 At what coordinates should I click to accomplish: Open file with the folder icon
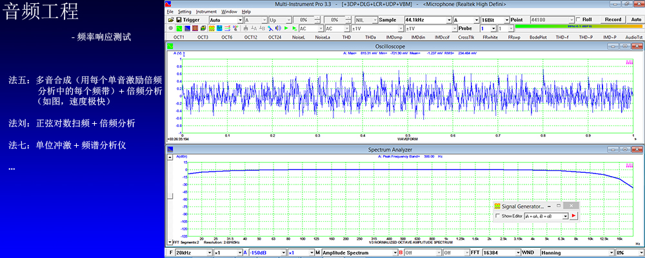(171, 20)
